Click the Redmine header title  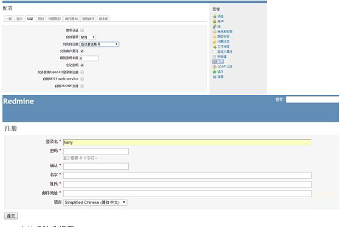pos(19,101)
